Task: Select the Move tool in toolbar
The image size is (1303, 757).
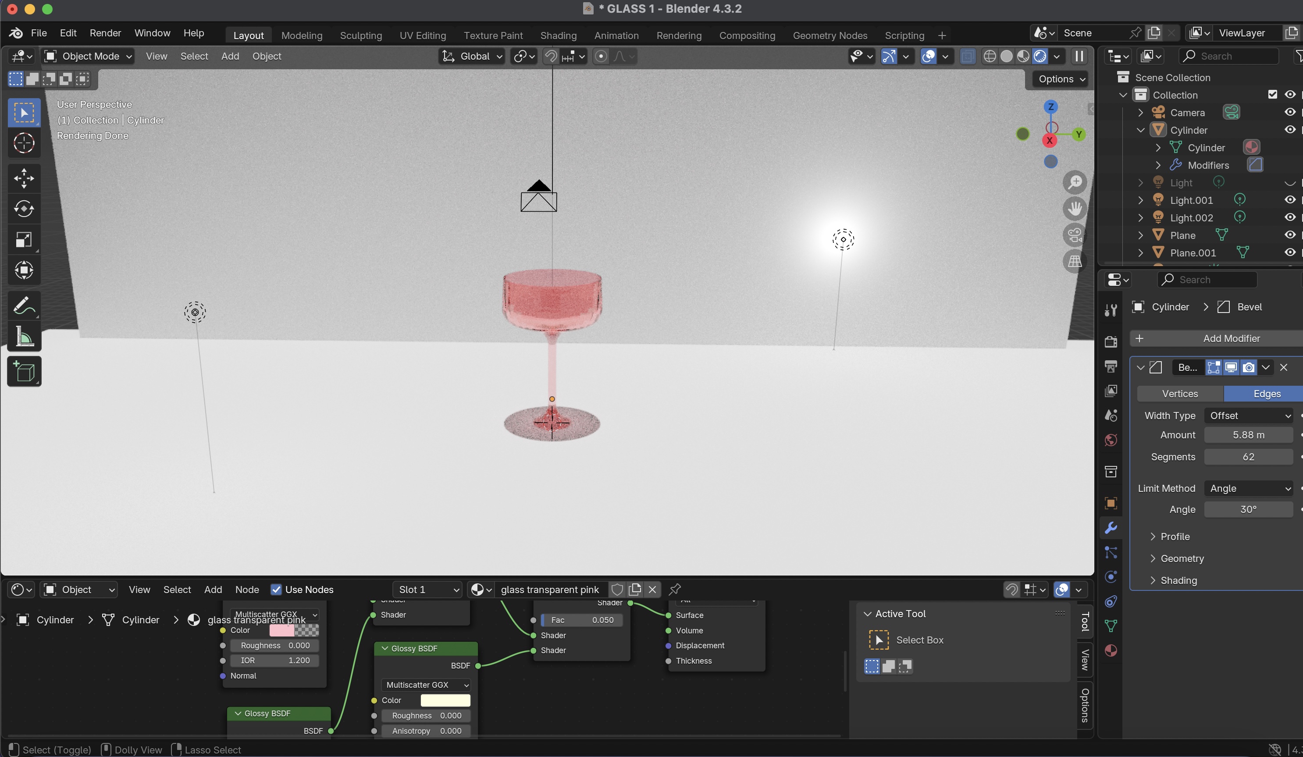Action: (x=24, y=178)
